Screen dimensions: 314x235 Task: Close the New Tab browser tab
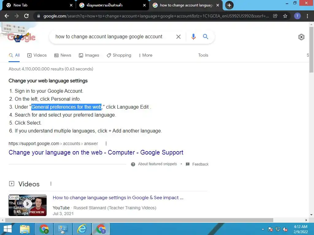[x=71, y=5]
